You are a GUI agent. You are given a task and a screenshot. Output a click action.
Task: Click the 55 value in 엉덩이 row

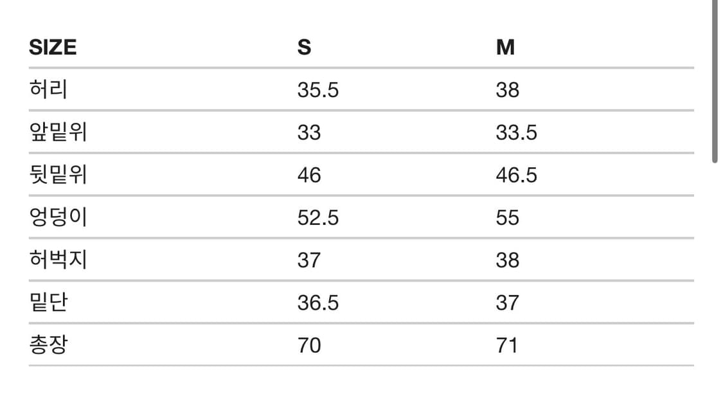coord(507,217)
